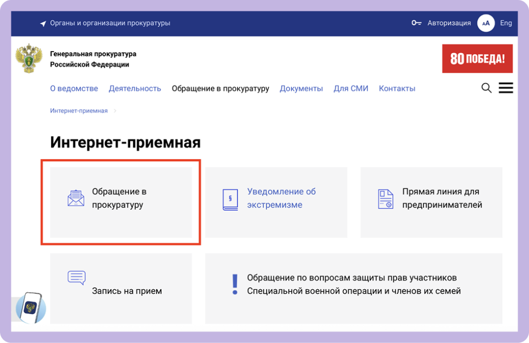Open Уведомление об экстремизме link
This screenshot has height=343, width=529.
(281, 198)
